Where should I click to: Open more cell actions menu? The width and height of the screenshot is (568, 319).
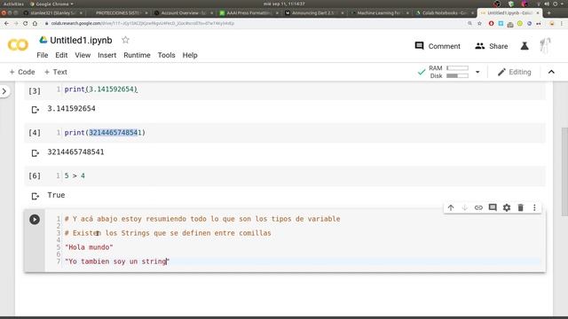coord(534,207)
